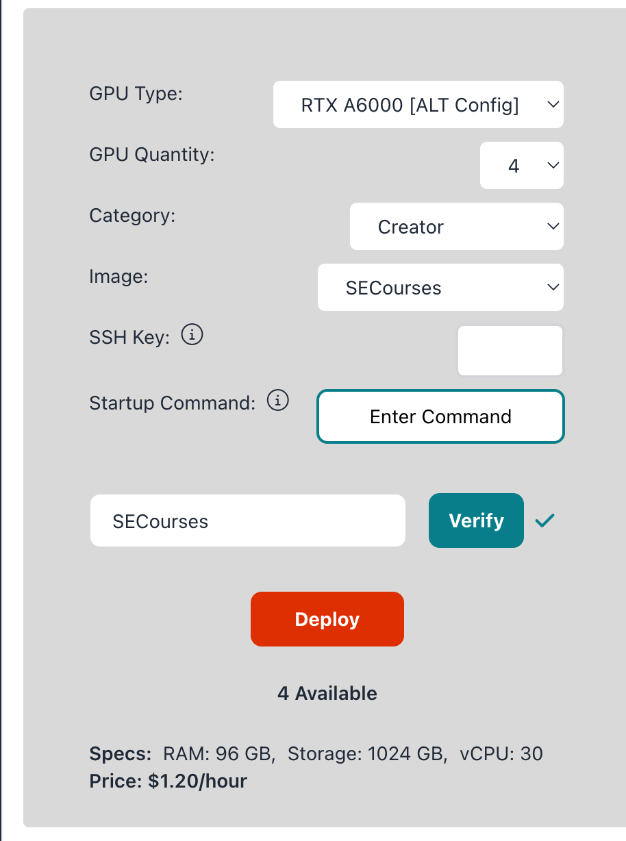This screenshot has height=841, width=626.
Task: Click the Enter Command input field
Action: pyautogui.click(x=440, y=416)
